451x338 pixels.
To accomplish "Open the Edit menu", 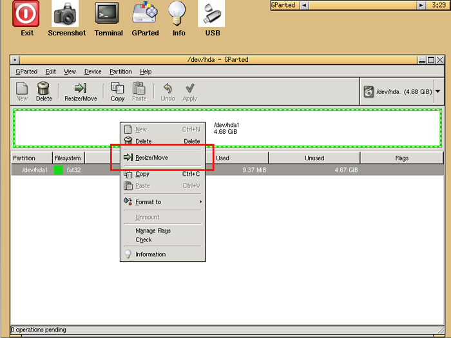I will (x=51, y=71).
